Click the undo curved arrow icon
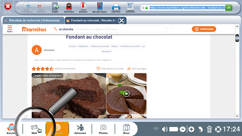This screenshot has height=136, width=242. (x=200, y=129)
